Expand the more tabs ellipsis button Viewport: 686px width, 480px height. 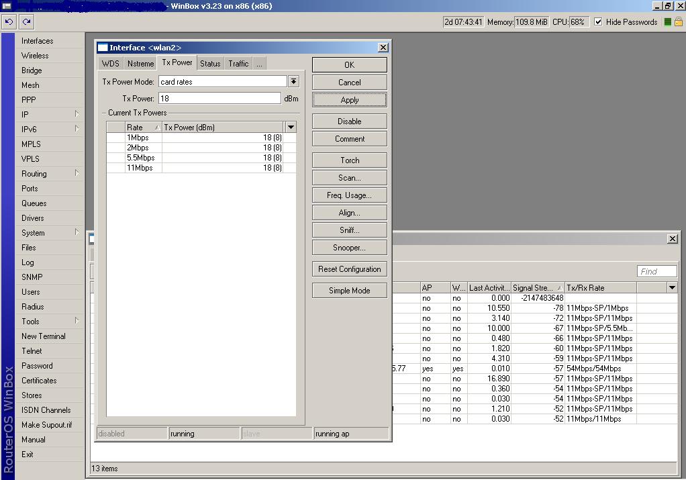point(259,64)
